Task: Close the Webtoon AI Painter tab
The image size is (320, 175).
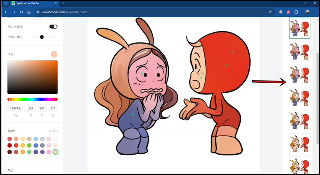Action: click(56, 3)
